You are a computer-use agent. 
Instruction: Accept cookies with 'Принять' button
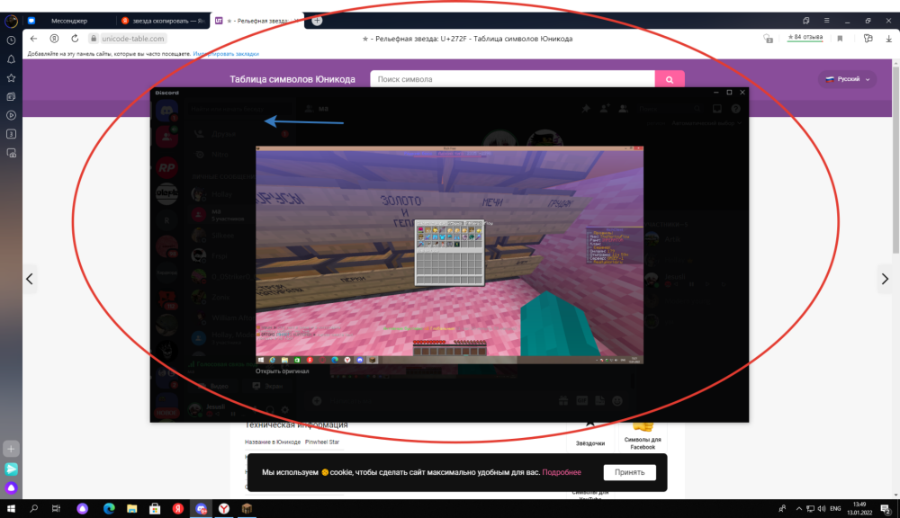pyautogui.click(x=630, y=472)
